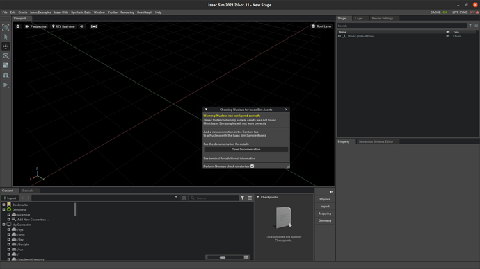This screenshot has height=269, width=480.
Task: Open the Window menu
Action: tap(99, 12)
